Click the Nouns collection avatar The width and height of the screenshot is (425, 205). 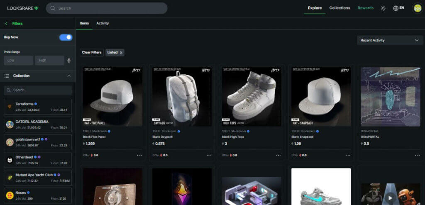(10, 195)
